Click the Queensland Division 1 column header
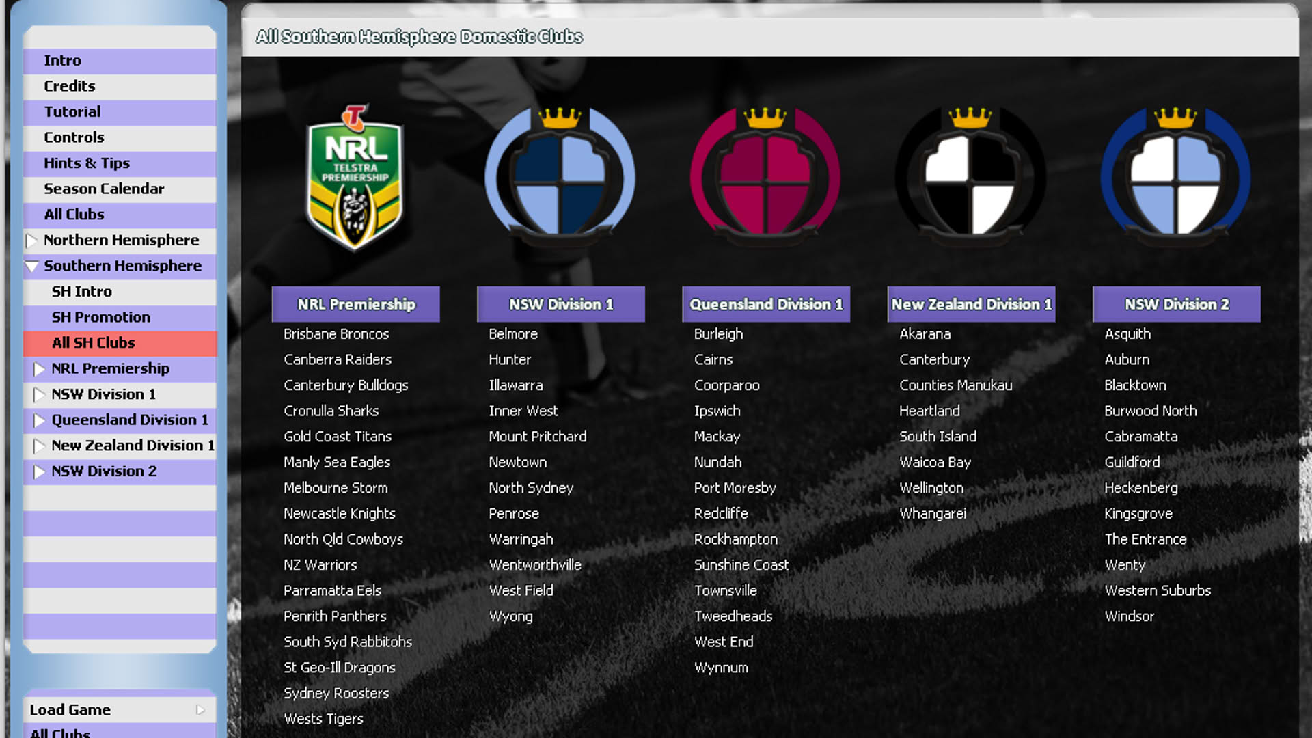Viewport: 1312px width, 738px height. [766, 304]
